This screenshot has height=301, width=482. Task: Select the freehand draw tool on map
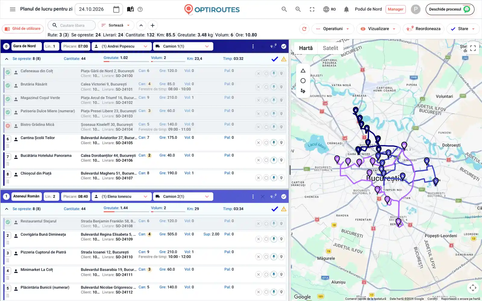click(x=303, y=91)
